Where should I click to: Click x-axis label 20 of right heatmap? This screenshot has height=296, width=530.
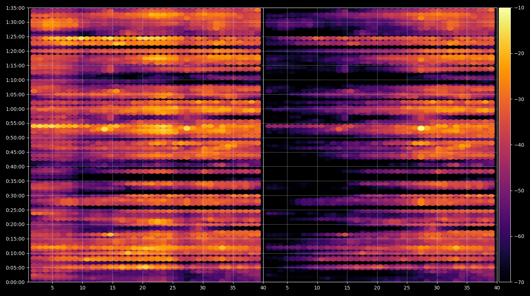pos(377,288)
